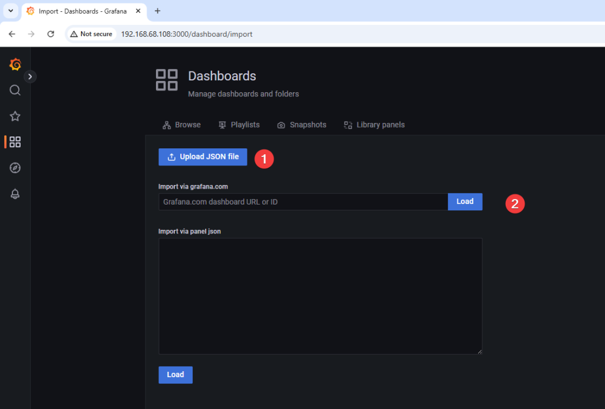Go back using browser back arrow

12,34
